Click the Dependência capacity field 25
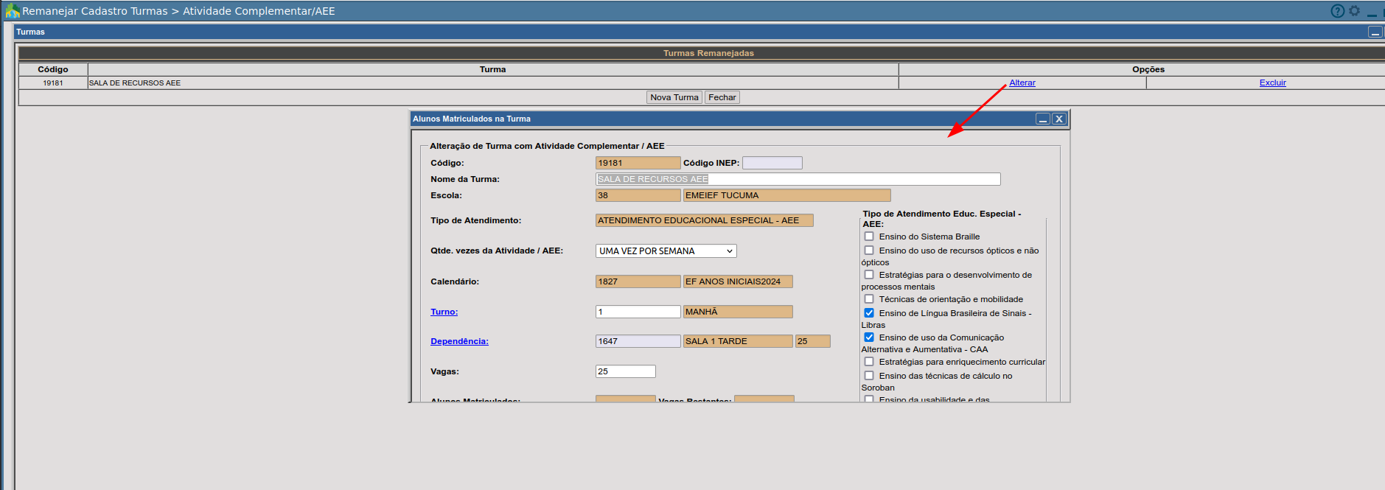Image resolution: width=1385 pixels, height=490 pixels. (812, 341)
